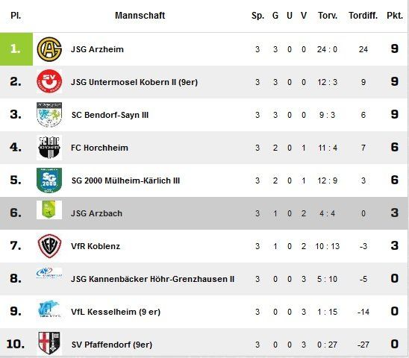The height and width of the screenshot is (358, 409).
Task: Open the VfR Koblenz team page link
Action: point(96,246)
